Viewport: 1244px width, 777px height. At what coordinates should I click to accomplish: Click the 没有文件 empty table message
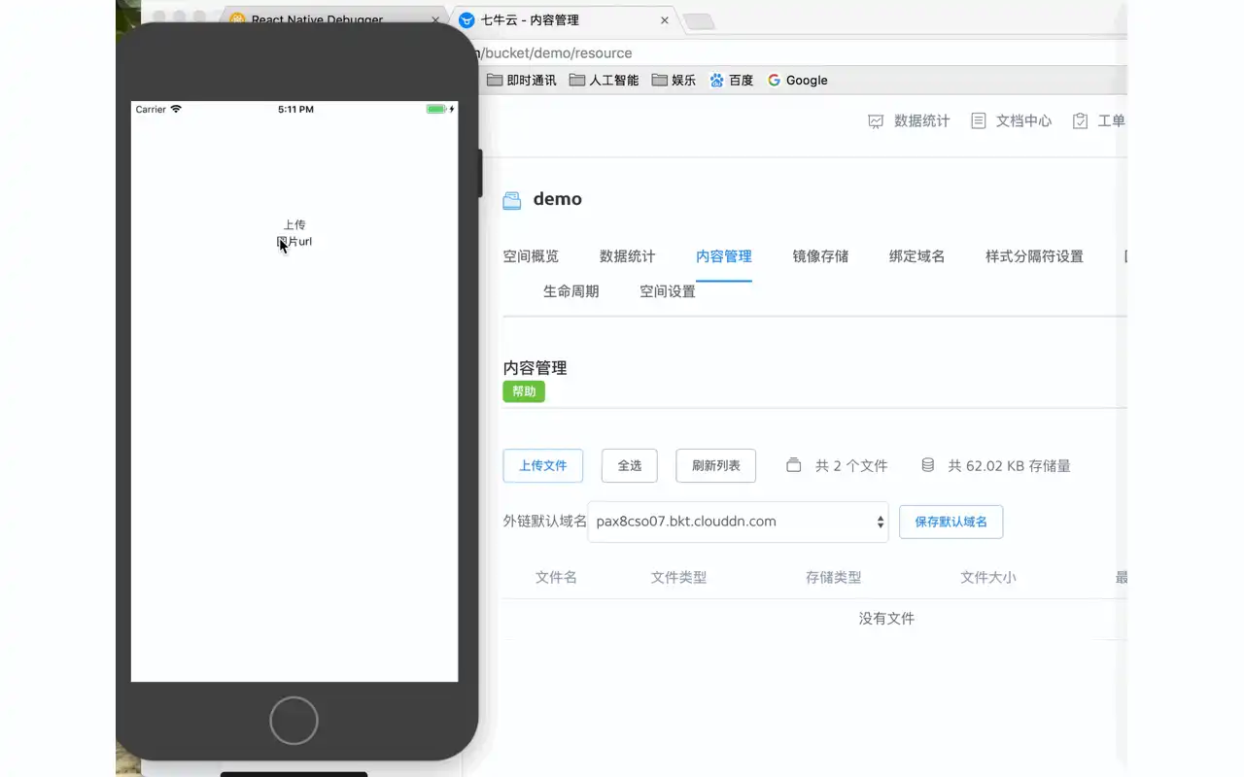tap(886, 619)
